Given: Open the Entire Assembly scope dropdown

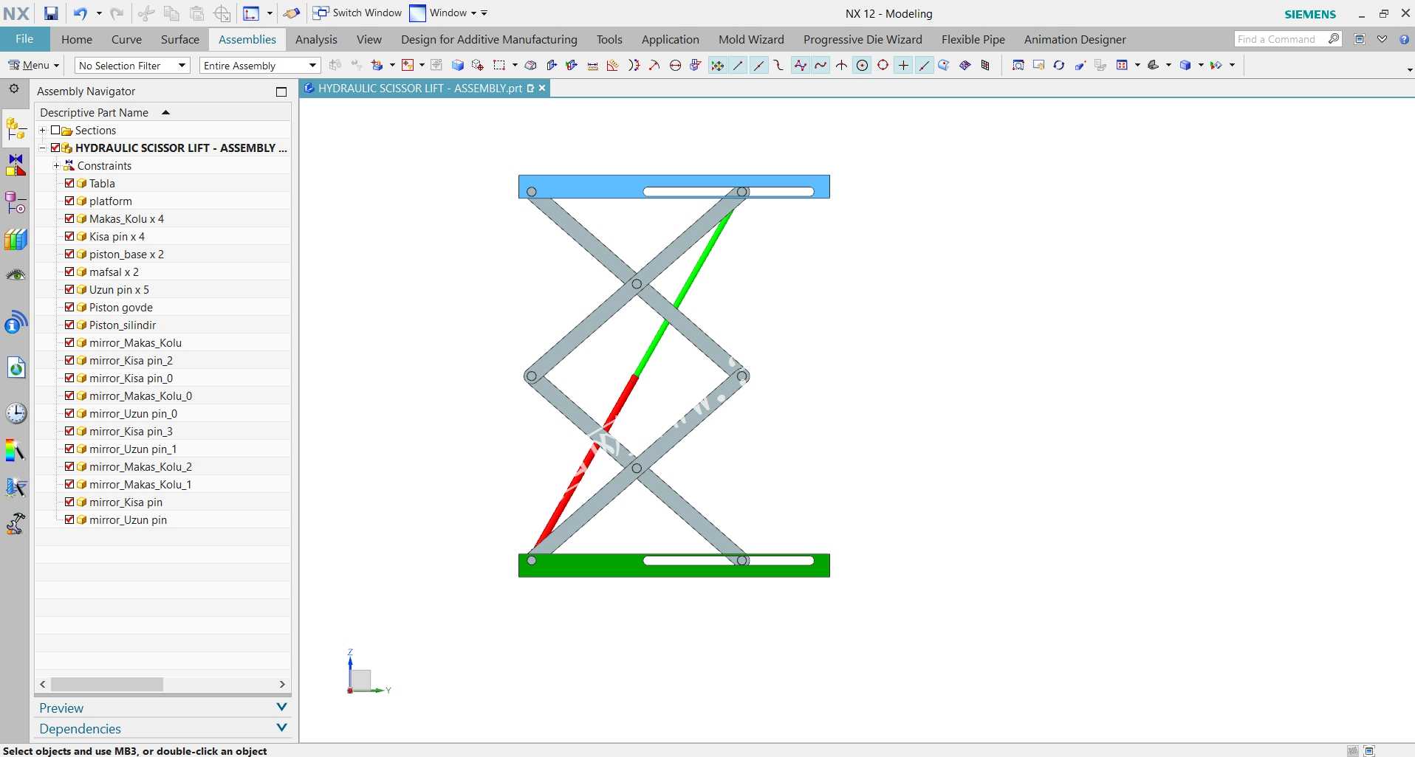Looking at the screenshot, I should [x=259, y=66].
